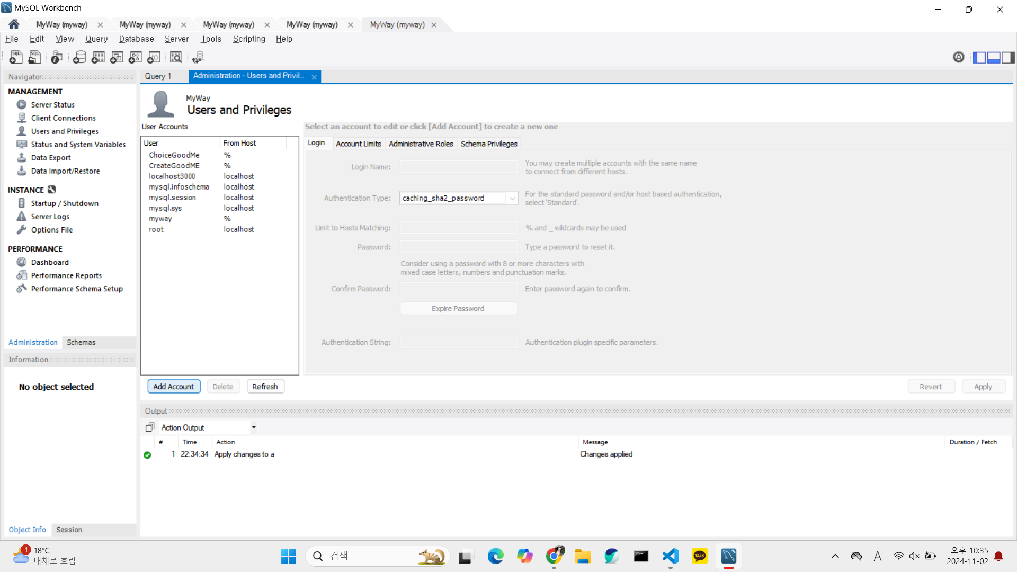Open the Scripting menu
This screenshot has width=1017, height=572.
(249, 39)
